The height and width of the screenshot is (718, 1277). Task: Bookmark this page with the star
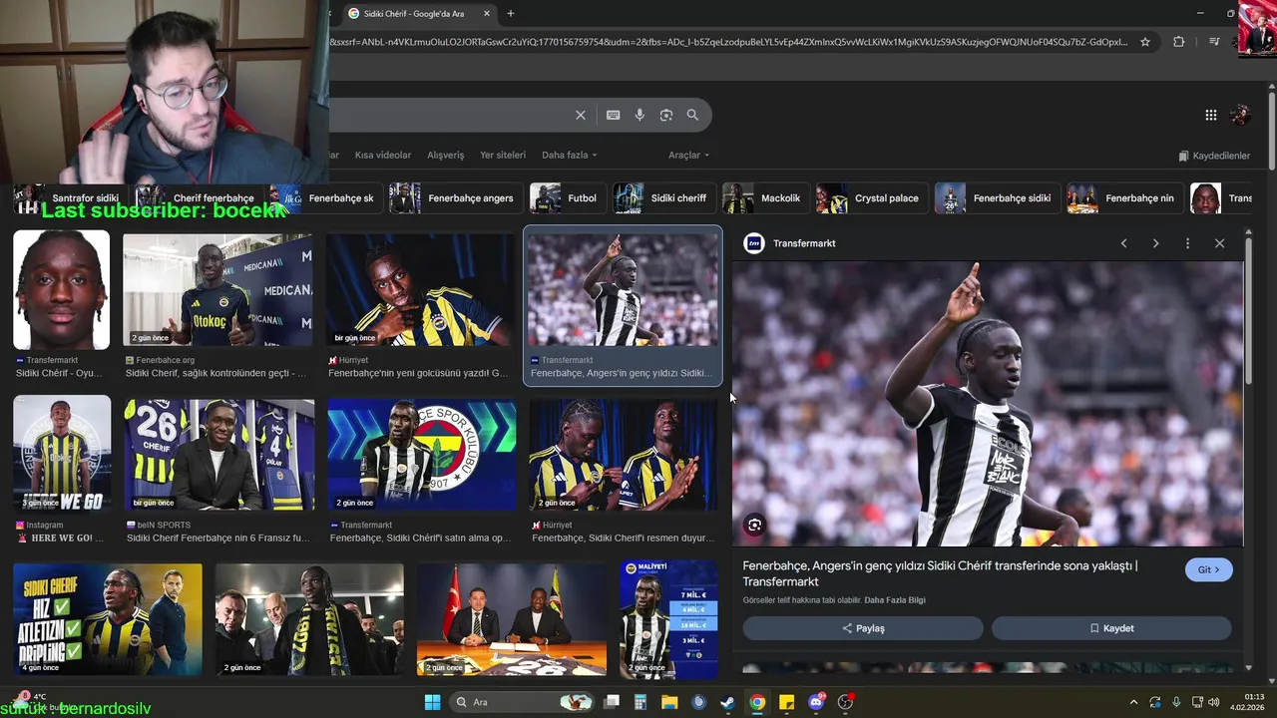coord(1145,42)
